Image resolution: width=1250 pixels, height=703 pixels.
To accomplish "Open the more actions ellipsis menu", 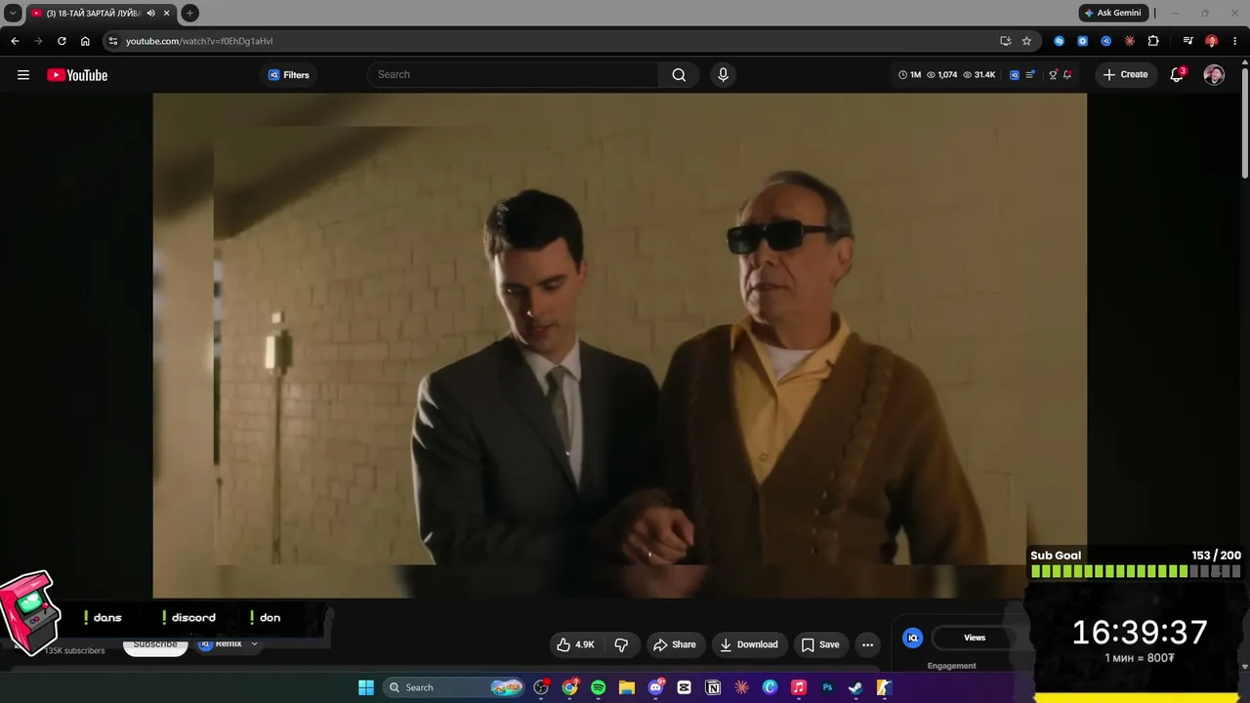I will [x=867, y=644].
